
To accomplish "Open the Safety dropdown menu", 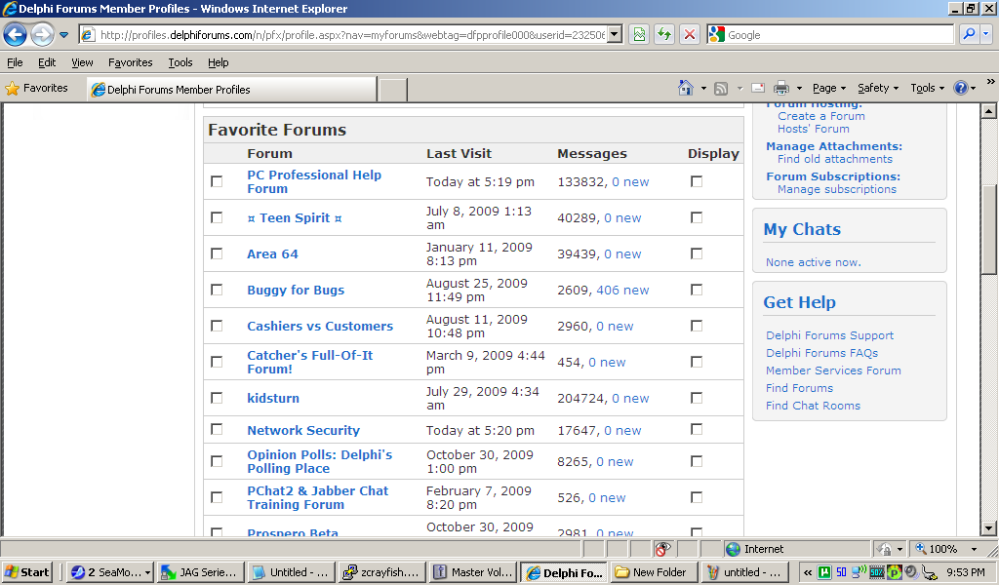I will [878, 88].
